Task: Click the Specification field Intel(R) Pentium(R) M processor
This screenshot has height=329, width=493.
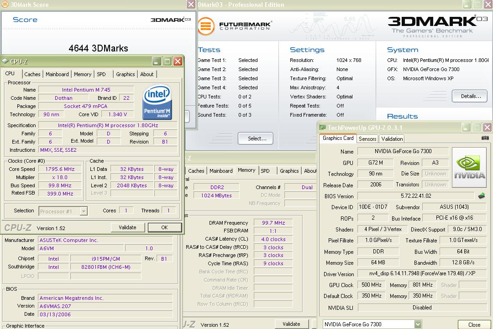Action: point(108,125)
